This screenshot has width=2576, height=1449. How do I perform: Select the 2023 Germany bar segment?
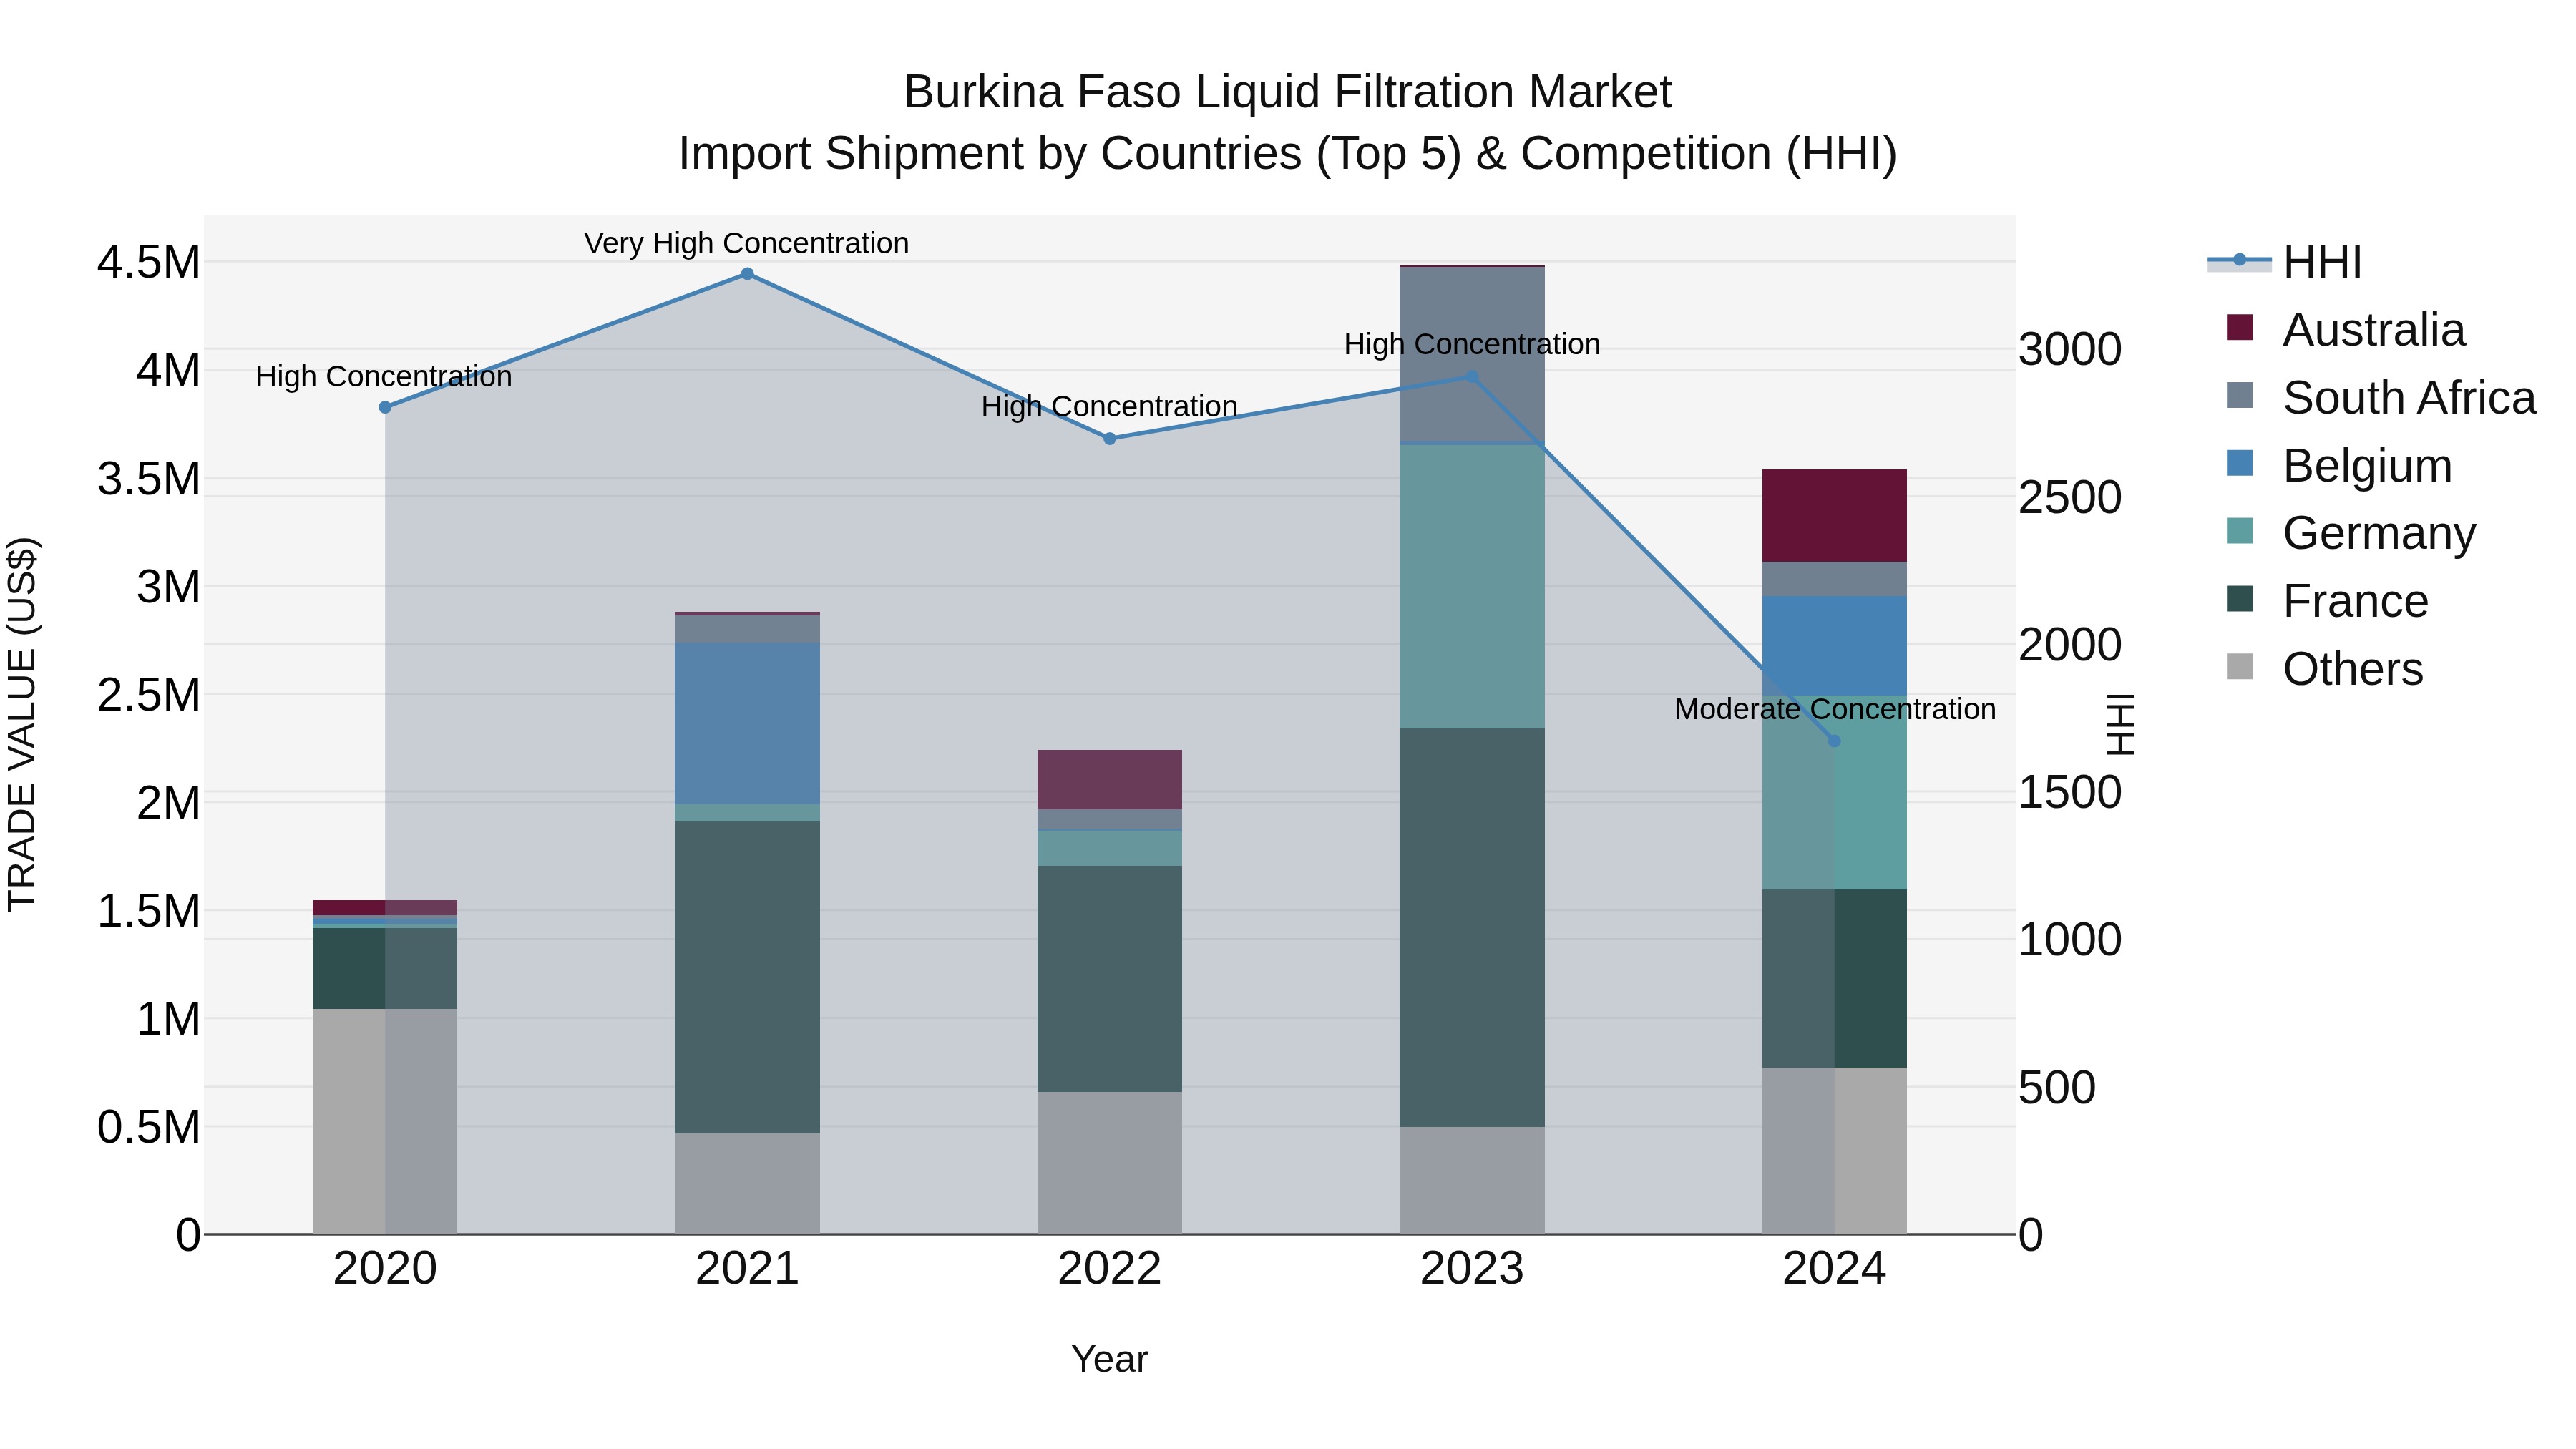[1471, 587]
